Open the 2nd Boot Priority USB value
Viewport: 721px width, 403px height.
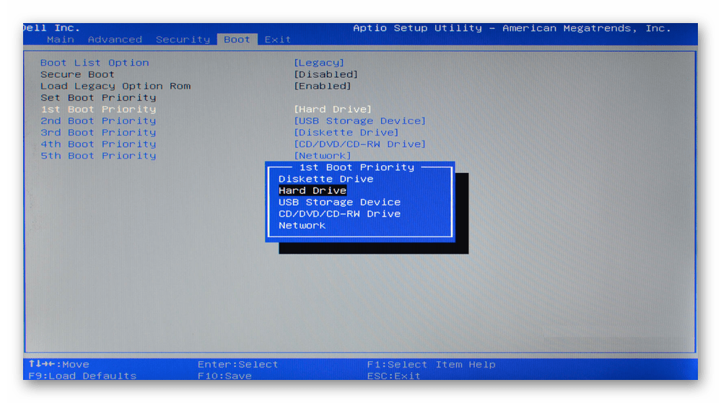pyautogui.click(x=359, y=121)
